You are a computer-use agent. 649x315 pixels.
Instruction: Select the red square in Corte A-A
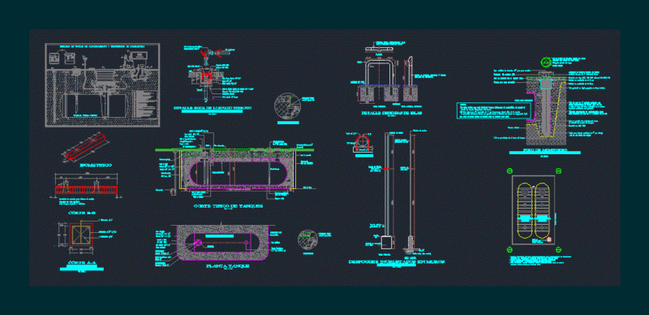(81, 235)
